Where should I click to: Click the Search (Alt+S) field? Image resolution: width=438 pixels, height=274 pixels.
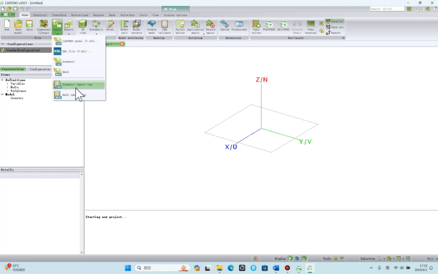387,9
